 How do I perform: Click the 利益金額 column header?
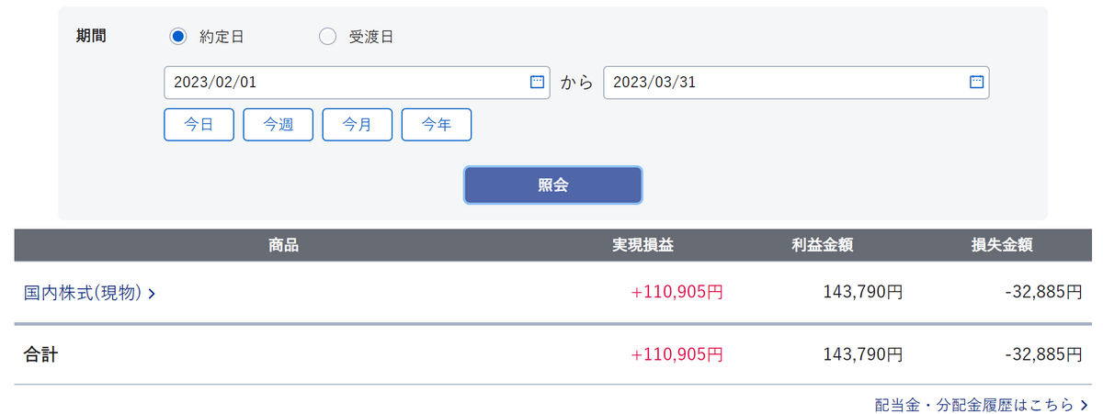823,245
